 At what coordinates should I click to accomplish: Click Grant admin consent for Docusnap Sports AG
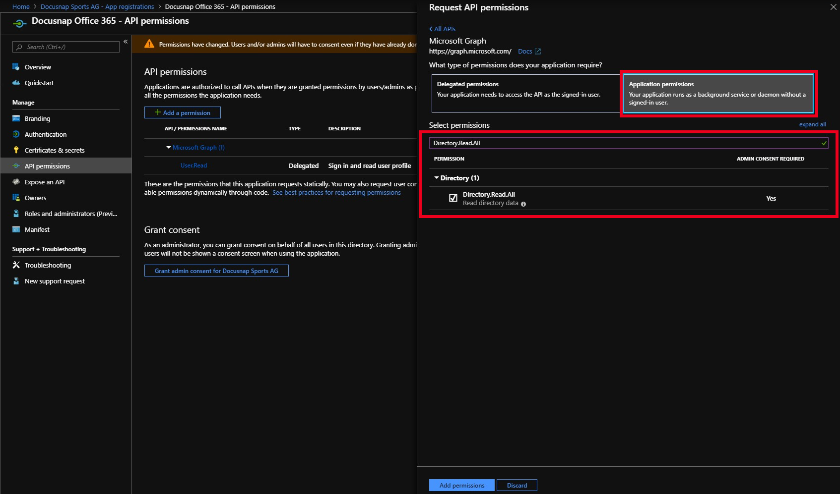coord(216,271)
